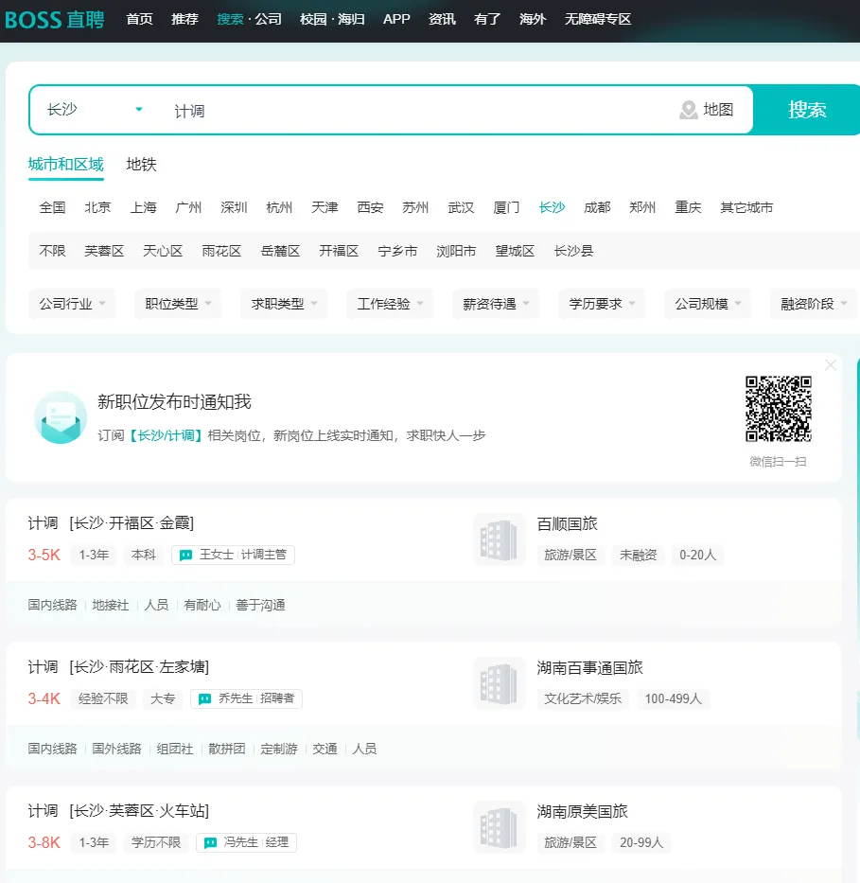Click the envelope subscription icon
This screenshot has width=860, height=883.
[61, 417]
